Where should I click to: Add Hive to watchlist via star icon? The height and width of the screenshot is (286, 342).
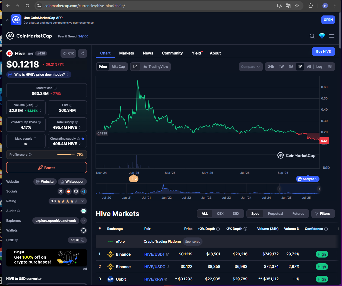point(68,53)
